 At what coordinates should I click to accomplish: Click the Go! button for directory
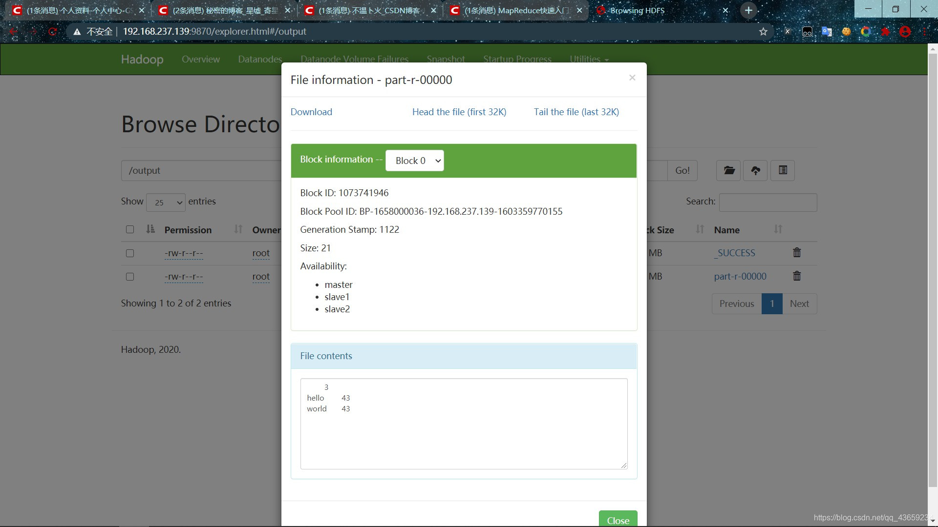(x=682, y=170)
